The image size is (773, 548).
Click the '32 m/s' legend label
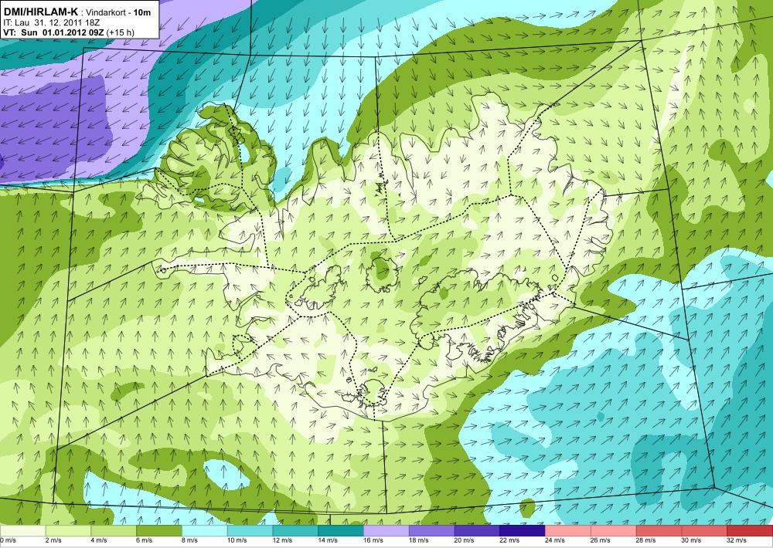[737, 540]
